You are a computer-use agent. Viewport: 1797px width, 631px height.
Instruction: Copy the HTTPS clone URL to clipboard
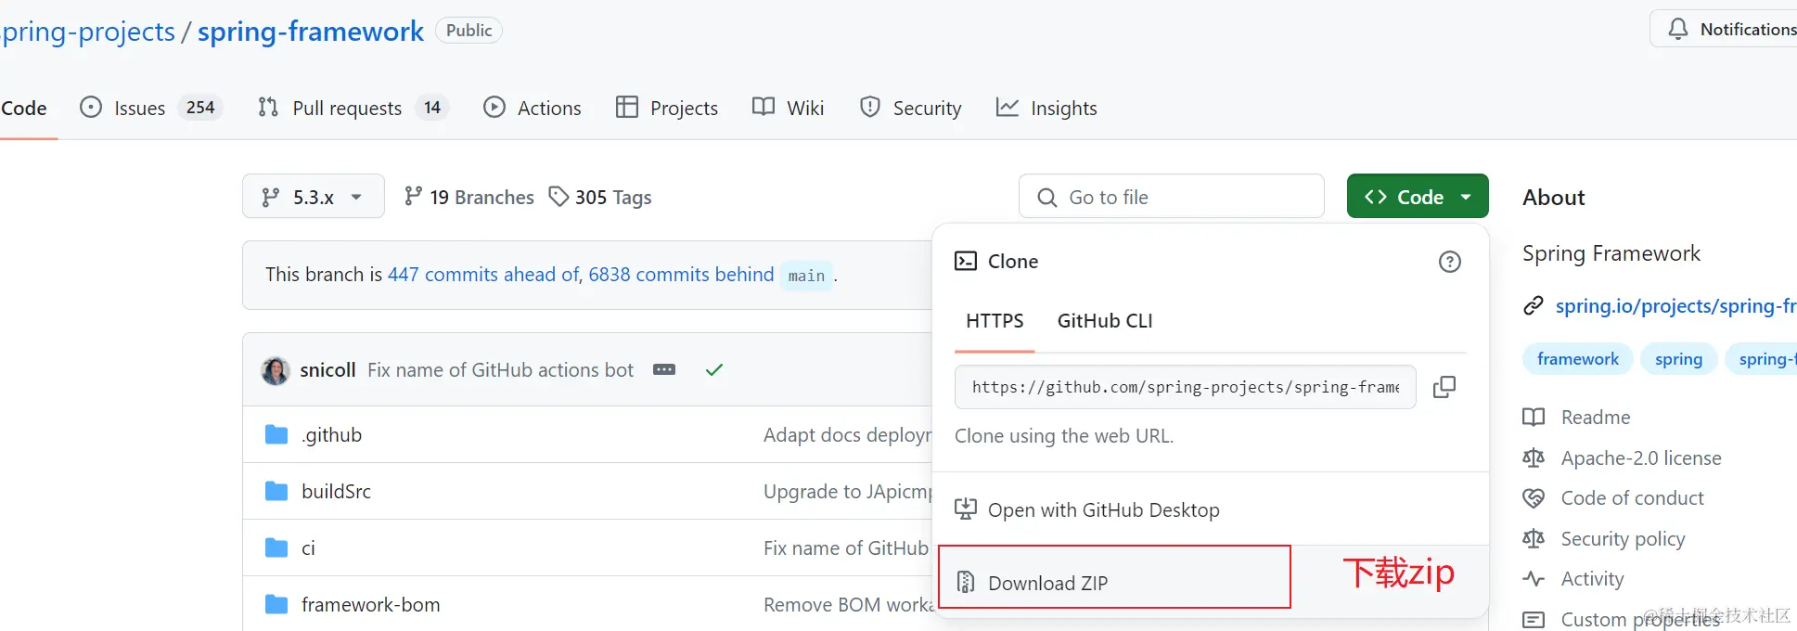pos(1444,387)
